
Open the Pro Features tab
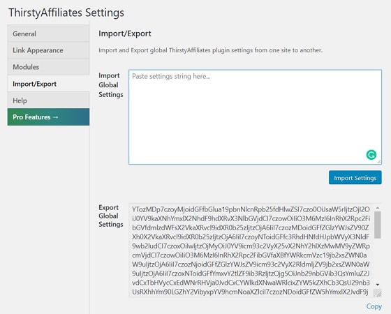pyautogui.click(x=48, y=117)
